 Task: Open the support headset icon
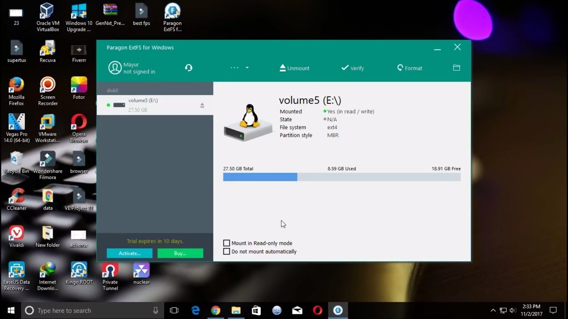[189, 68]
